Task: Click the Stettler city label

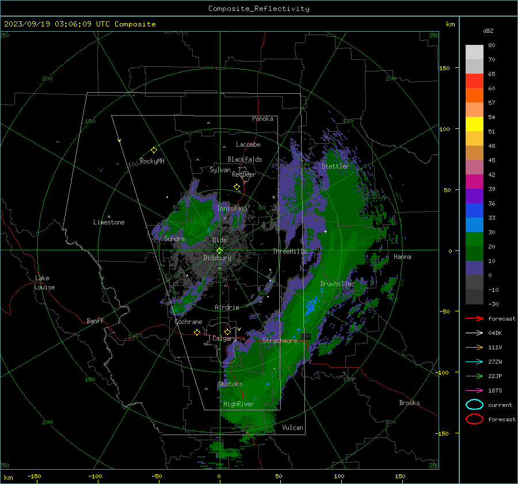Action: click(336, 166)
